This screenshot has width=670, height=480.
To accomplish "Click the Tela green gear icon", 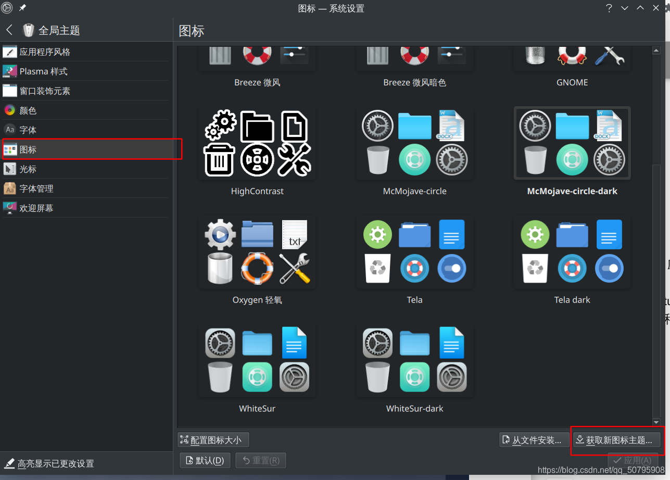I will (x=377, y=234).
